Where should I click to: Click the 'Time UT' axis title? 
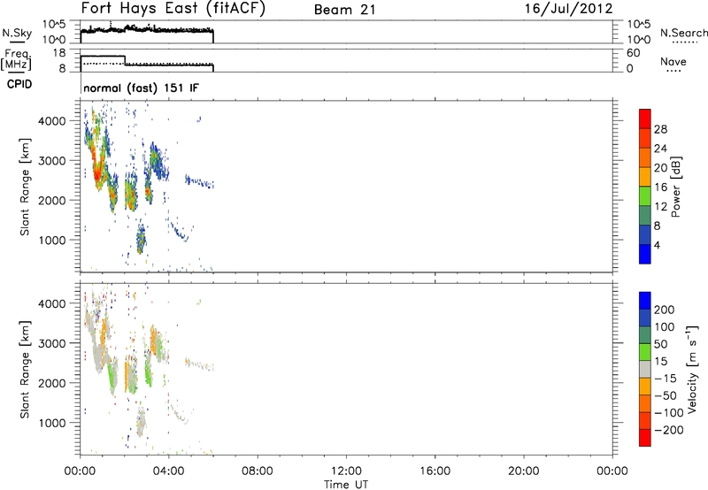click(346, 485)
